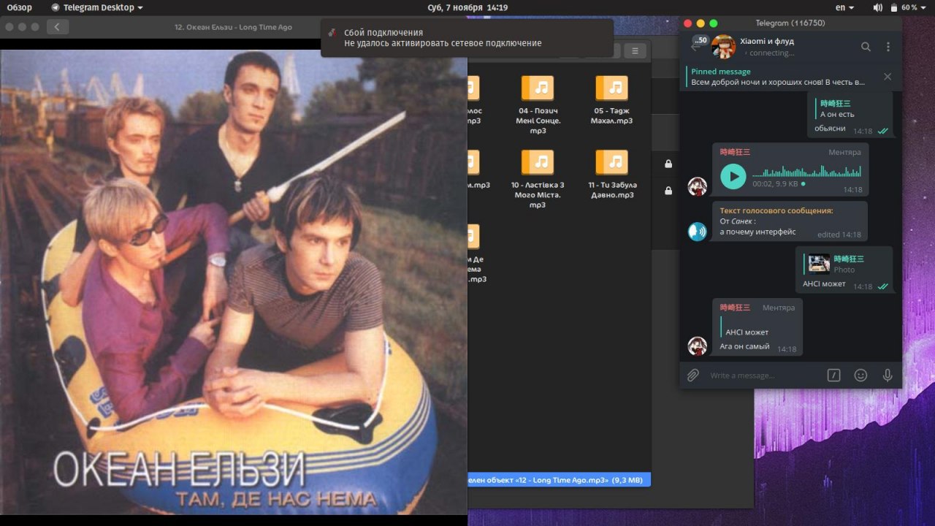Open the hamburger menu in the file manager

635,50
